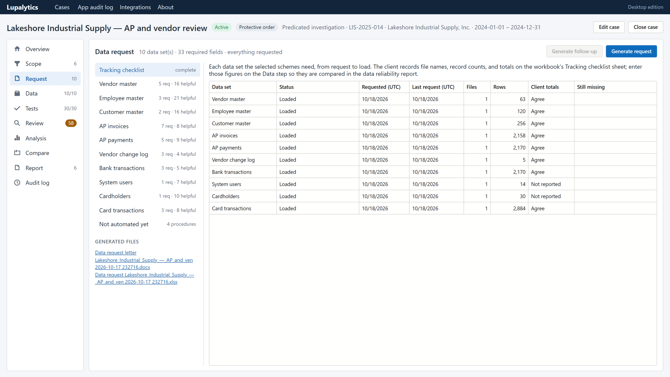670x377 pixels.
Task: Click the Overview home icon
Action: point(17,49)
